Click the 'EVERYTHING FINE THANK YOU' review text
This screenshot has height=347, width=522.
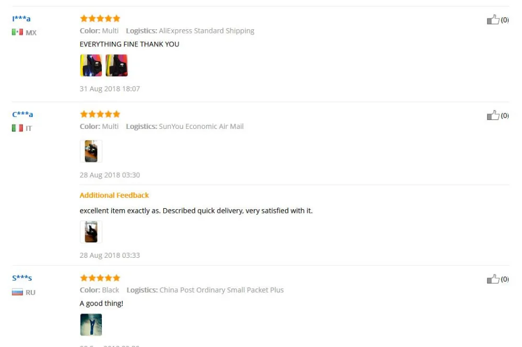(129, 44)
